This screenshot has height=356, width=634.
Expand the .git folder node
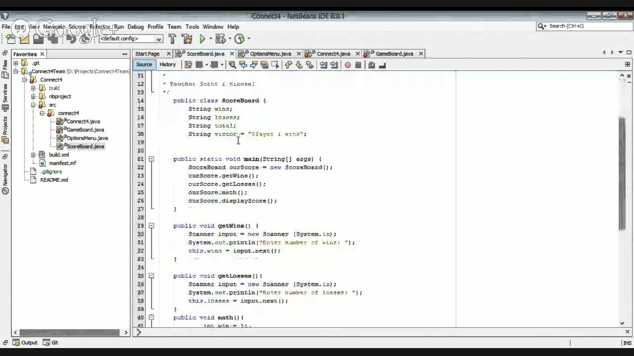coord(16,63)
